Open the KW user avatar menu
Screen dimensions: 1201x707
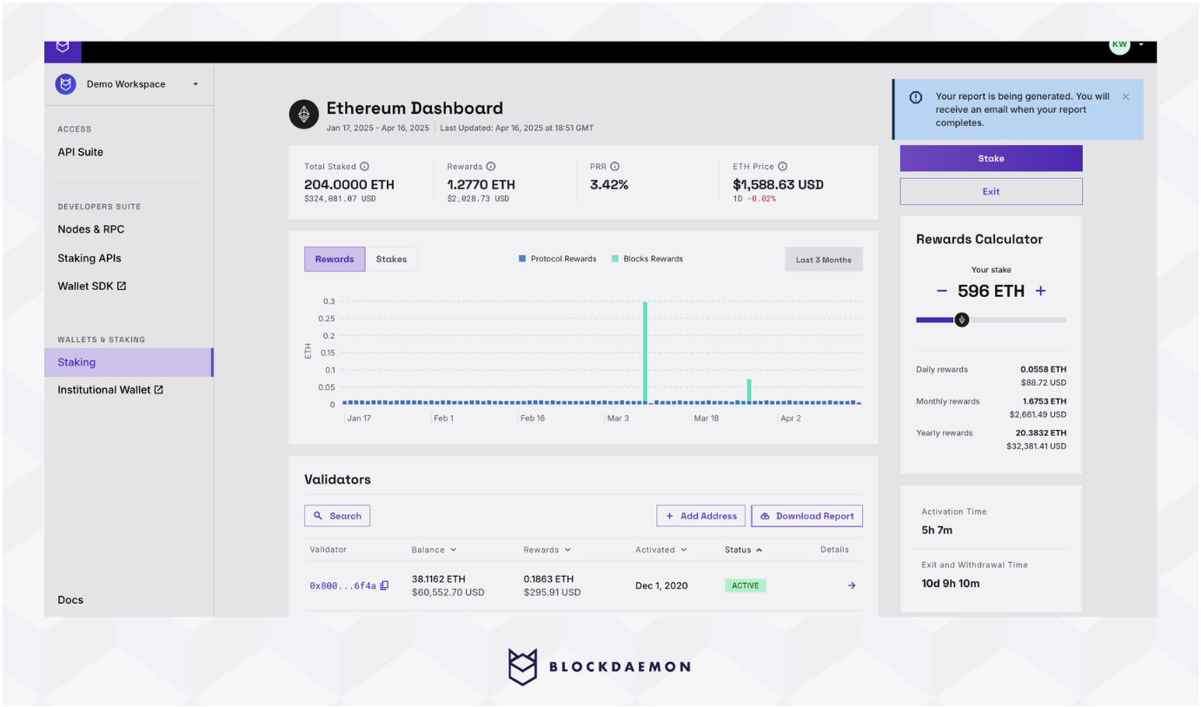[1119, 45]
